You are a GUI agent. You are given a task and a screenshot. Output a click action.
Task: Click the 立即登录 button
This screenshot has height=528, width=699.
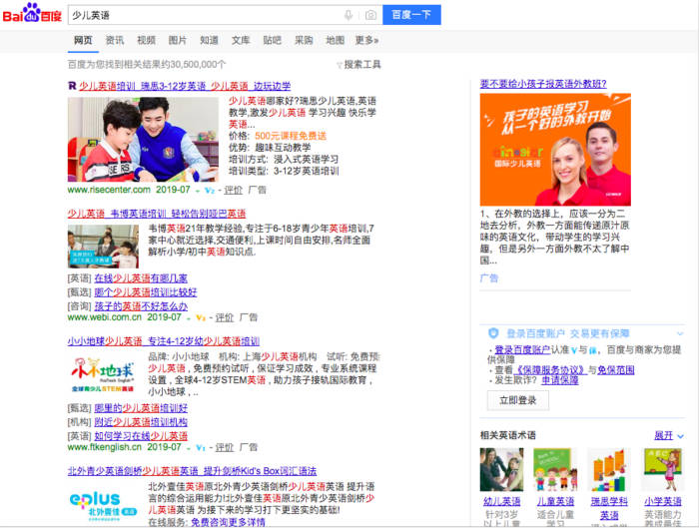517,400
